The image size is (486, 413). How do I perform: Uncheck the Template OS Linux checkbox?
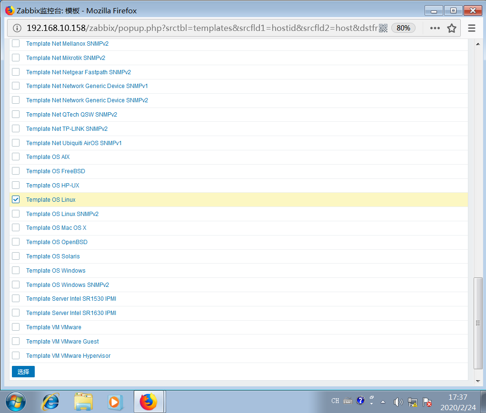click(x=16, y=199)
